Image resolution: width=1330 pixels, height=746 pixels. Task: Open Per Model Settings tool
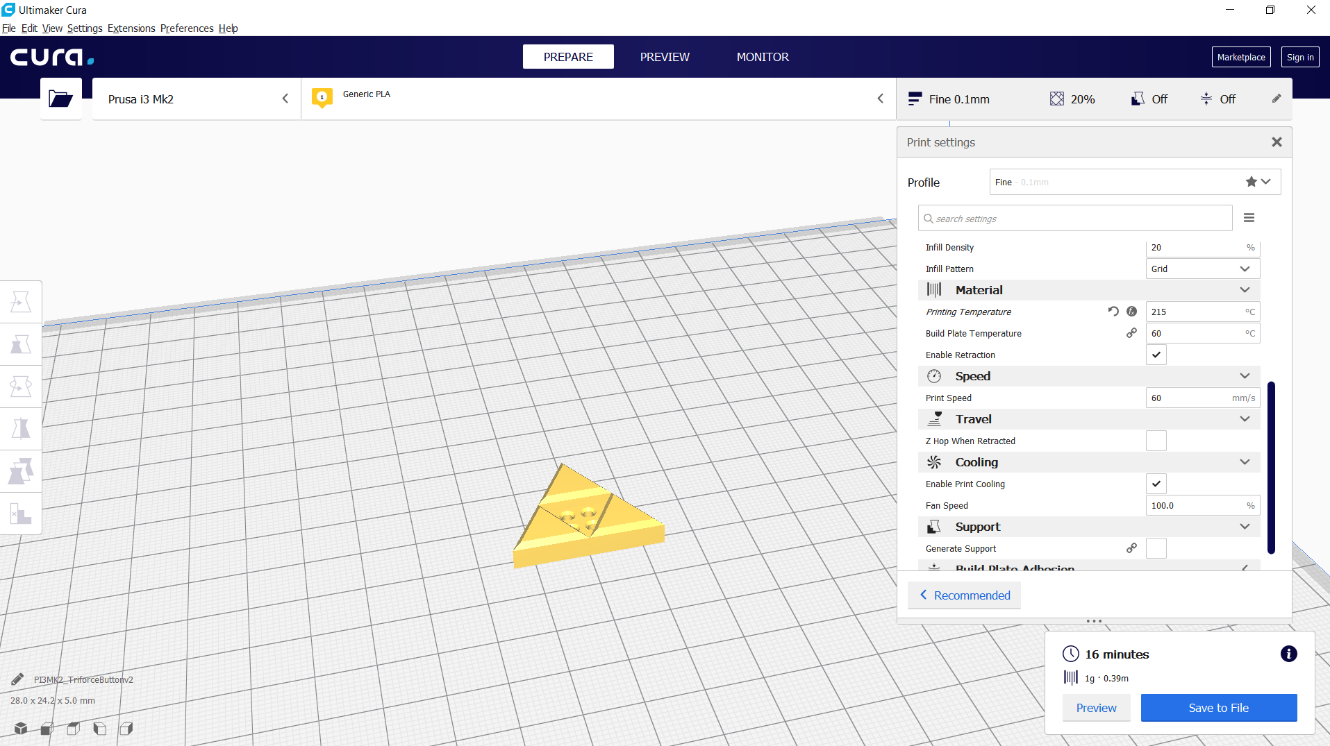point(21,471)
